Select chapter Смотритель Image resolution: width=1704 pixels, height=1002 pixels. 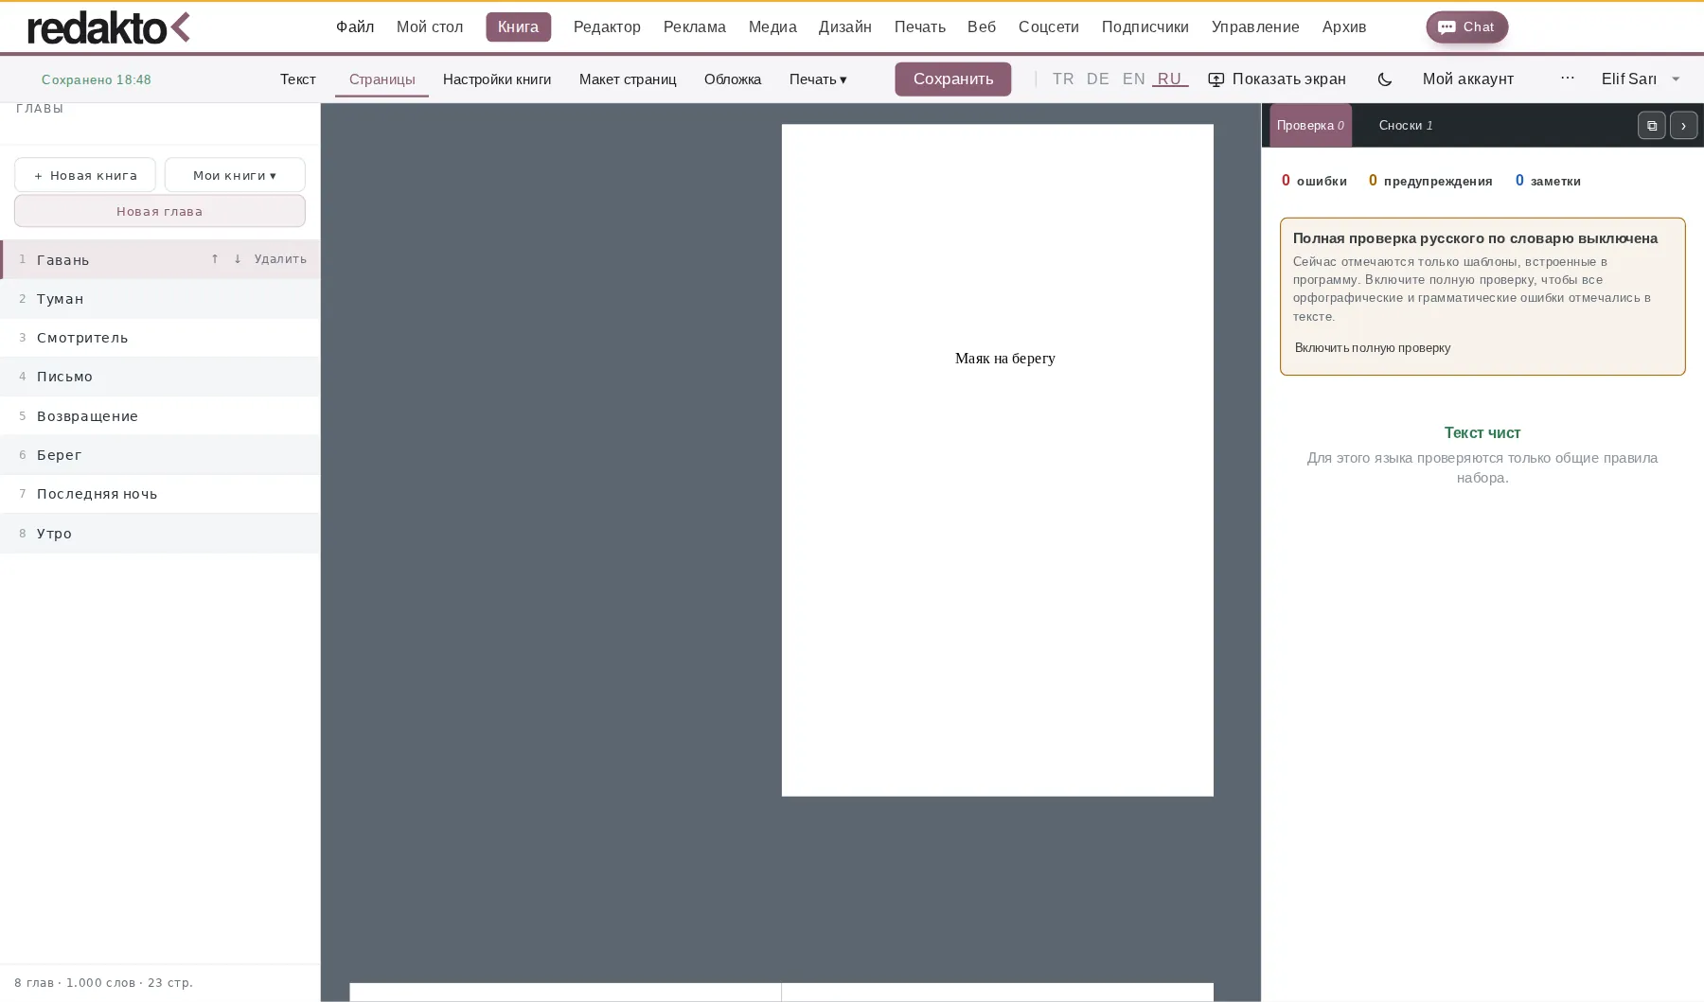tap(160, 338)
